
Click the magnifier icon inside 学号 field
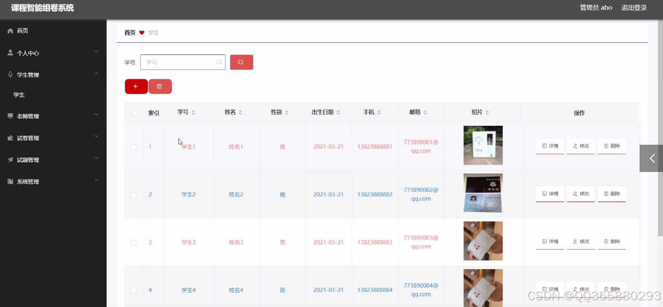point(219,62)
